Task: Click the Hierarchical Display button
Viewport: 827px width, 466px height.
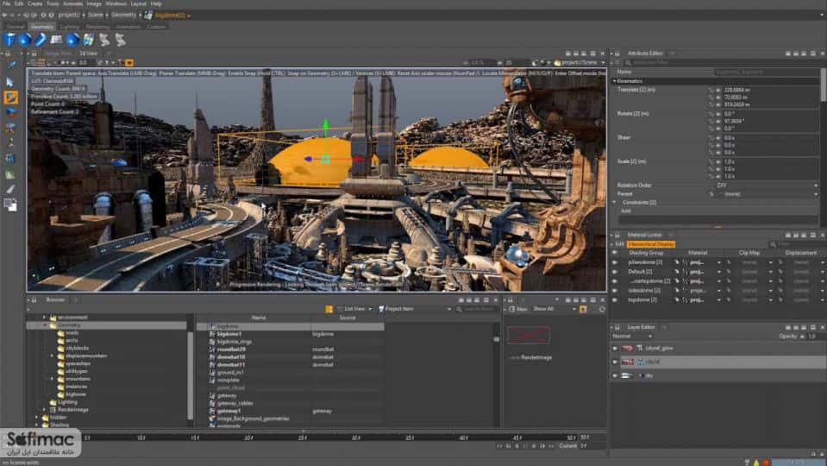Action: [651, 244]
